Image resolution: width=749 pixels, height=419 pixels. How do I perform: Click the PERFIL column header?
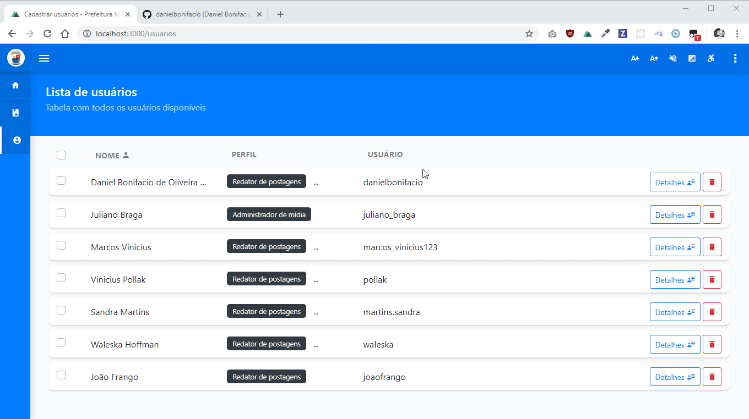[244, 155]
